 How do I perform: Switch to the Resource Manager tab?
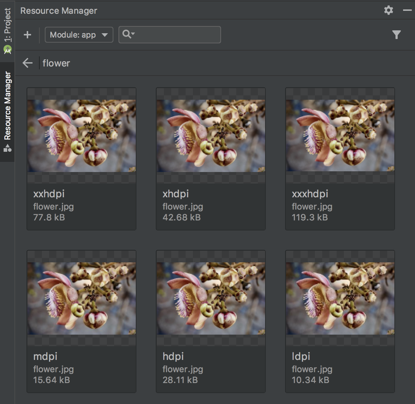point(7,105)
